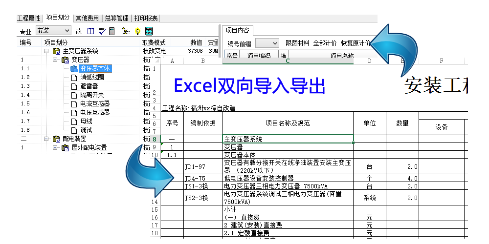Select the 电压互感器 tree item
Image resolution: width=489 pixels, height=244 pixels.
(95, 113)
